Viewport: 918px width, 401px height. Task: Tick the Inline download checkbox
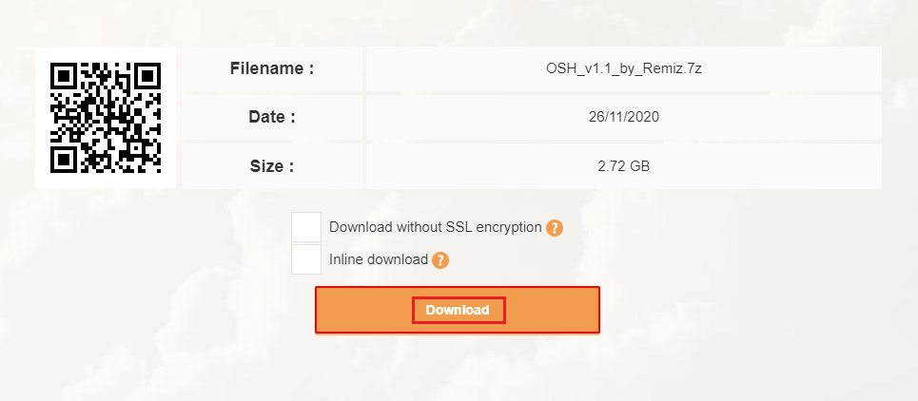tap(306, 259)
